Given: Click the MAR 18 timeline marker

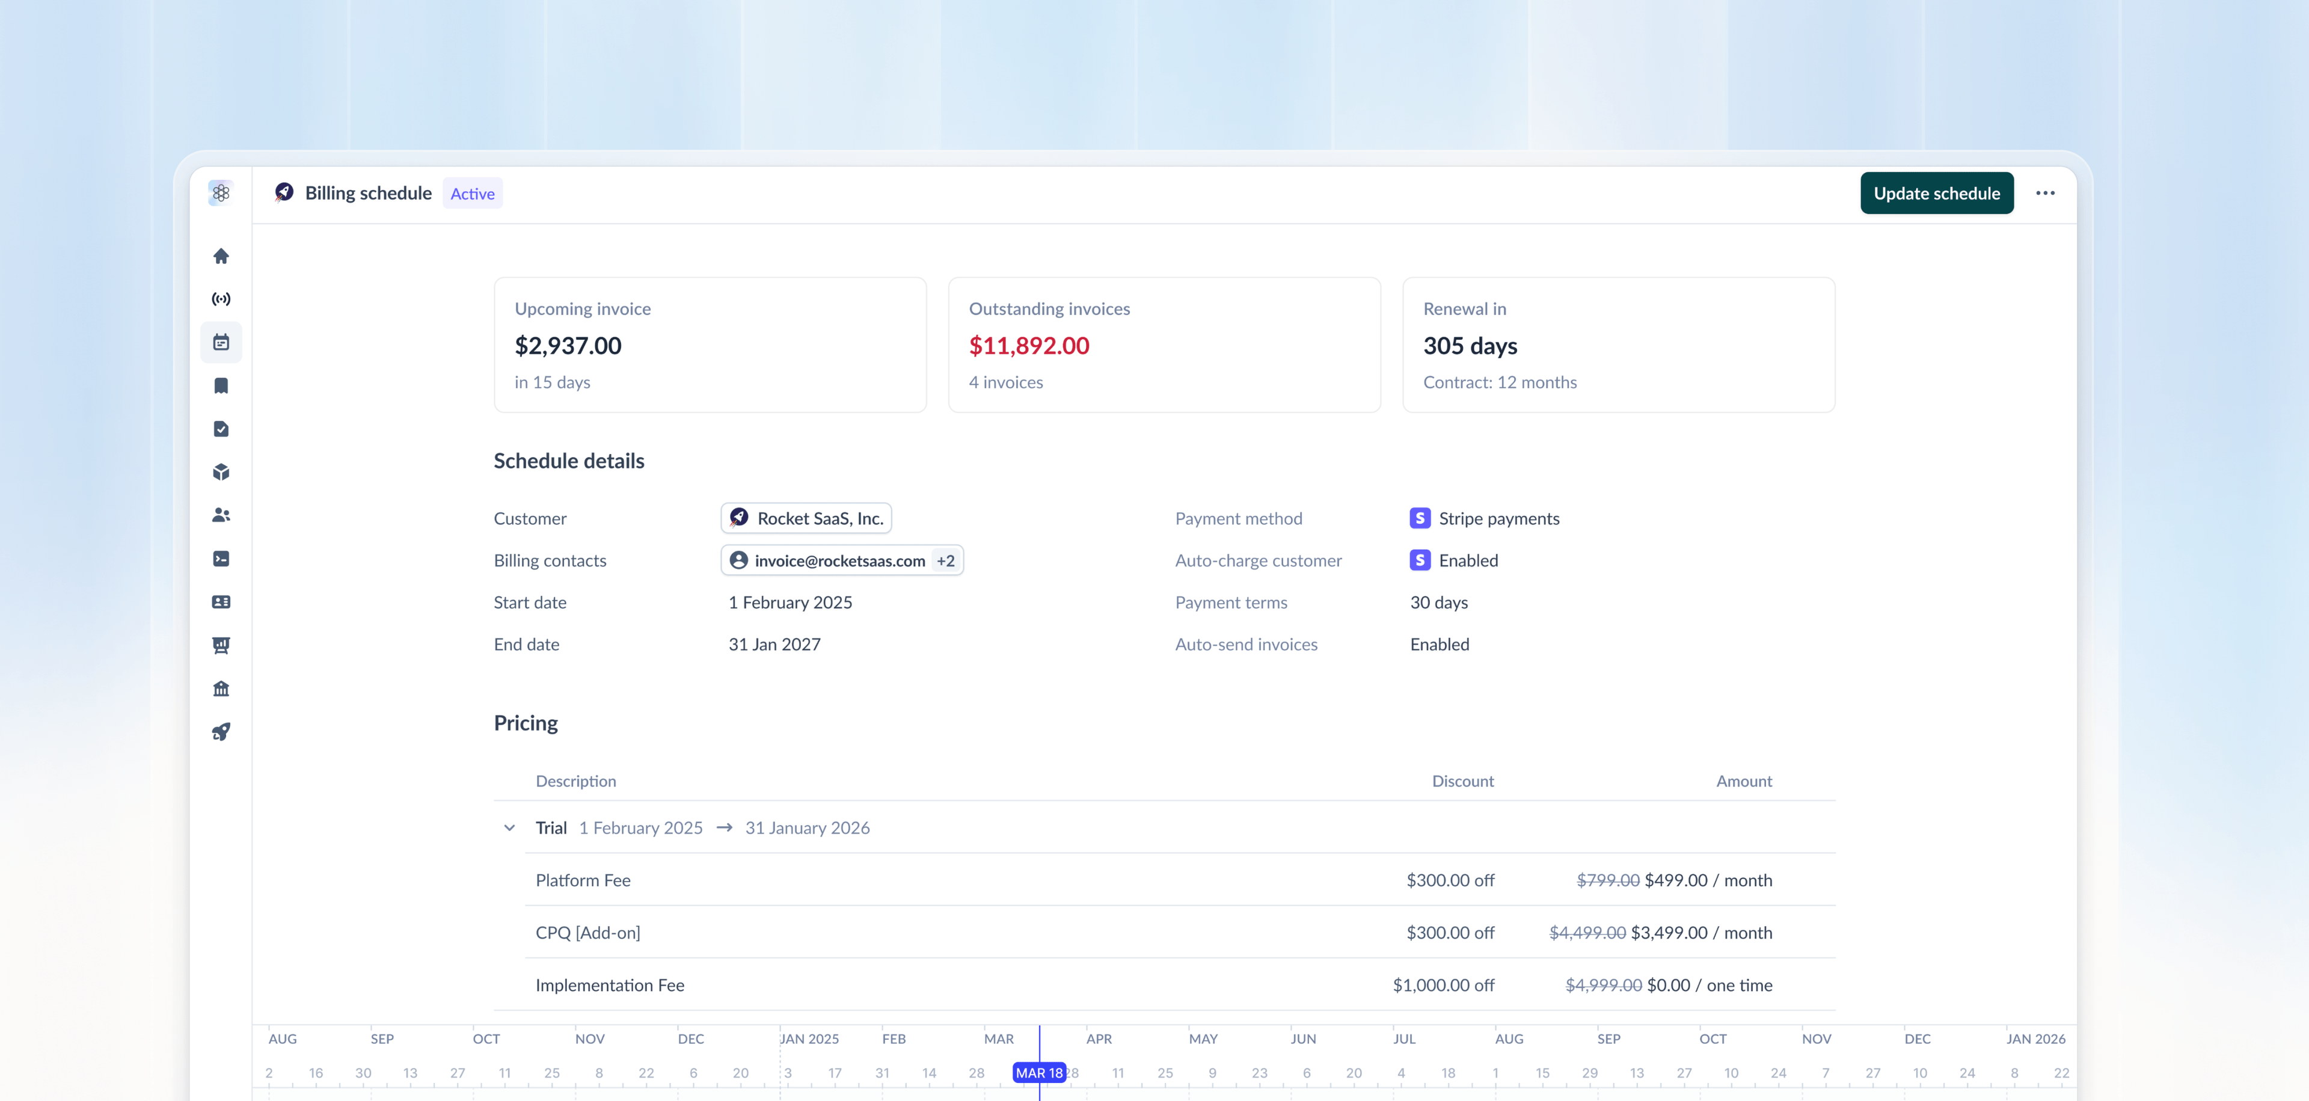Looking at the screenshot, I should (x=1040, y=1072).
